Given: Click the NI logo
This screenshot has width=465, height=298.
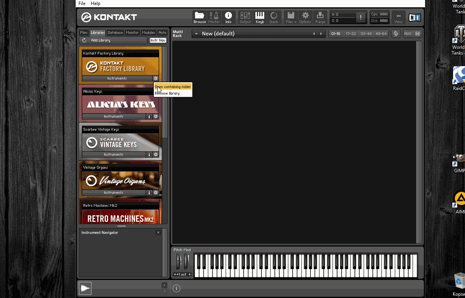Looking at the screenshot, I should pyautogui.click(x=415, y=17).
